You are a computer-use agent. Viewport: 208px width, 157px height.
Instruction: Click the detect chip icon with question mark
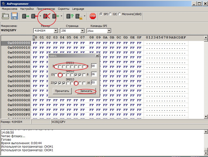point(70,16)
